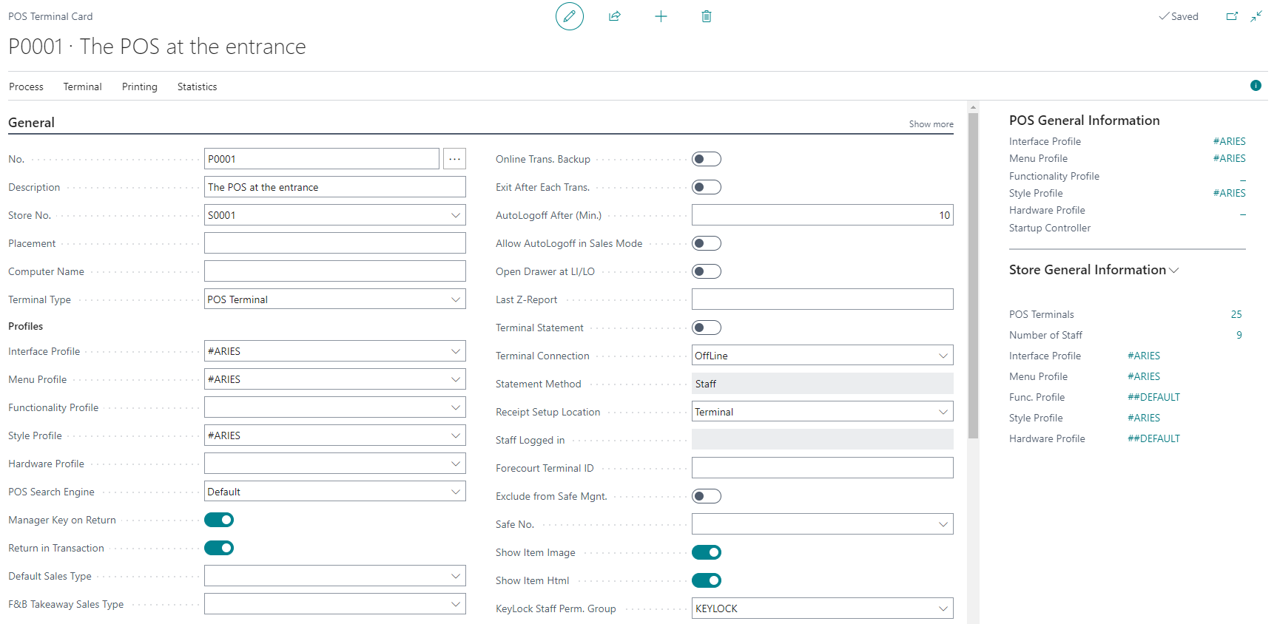Click the ellipsis button beside No. field
This screenshot has width=1277, height=624.
(454, 159)
